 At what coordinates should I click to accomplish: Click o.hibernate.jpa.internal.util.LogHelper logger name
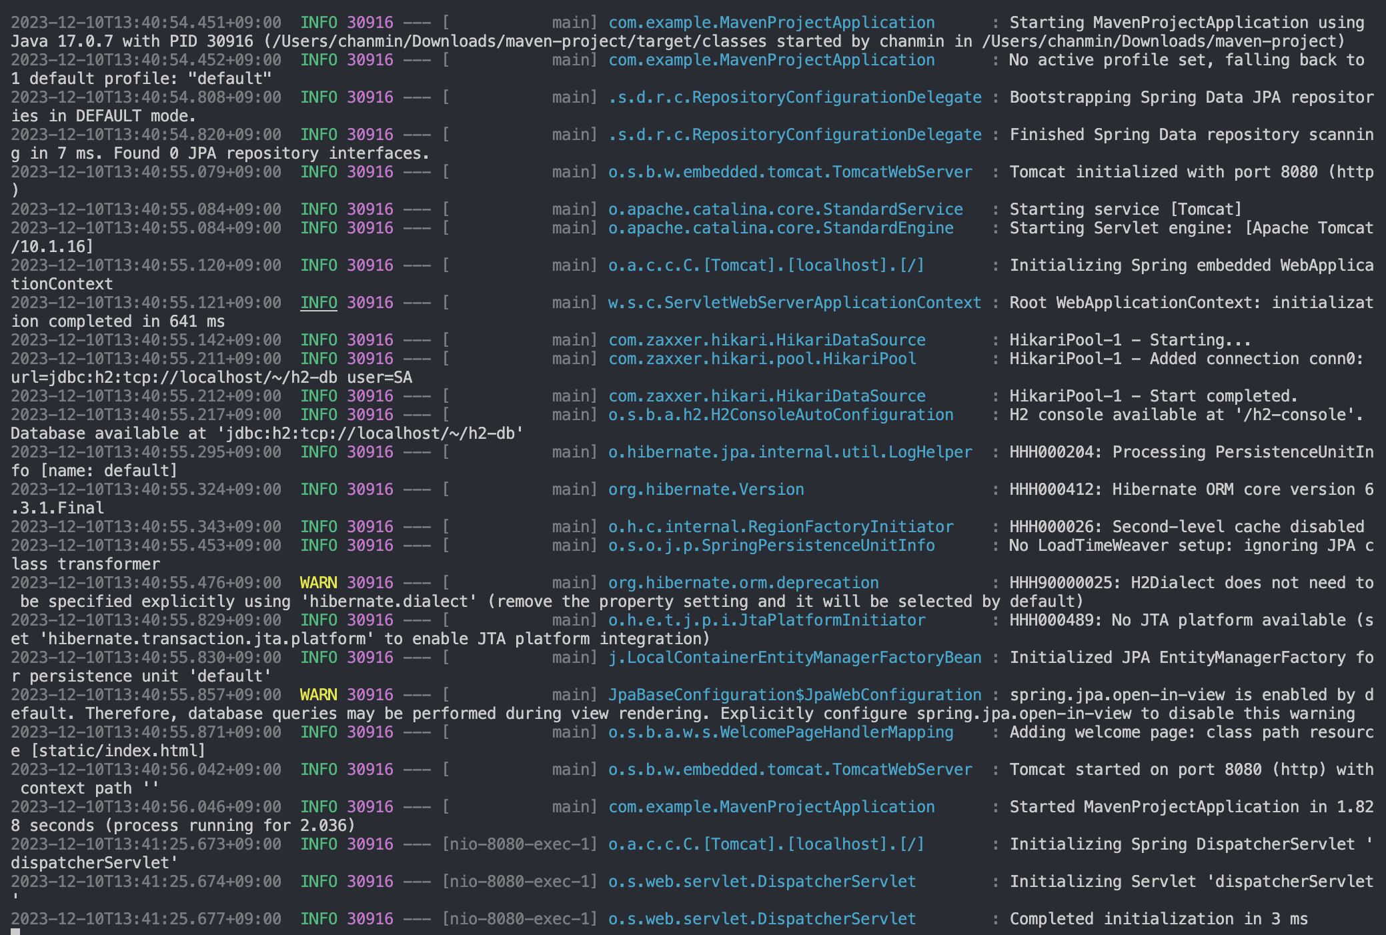coord(790,452)
